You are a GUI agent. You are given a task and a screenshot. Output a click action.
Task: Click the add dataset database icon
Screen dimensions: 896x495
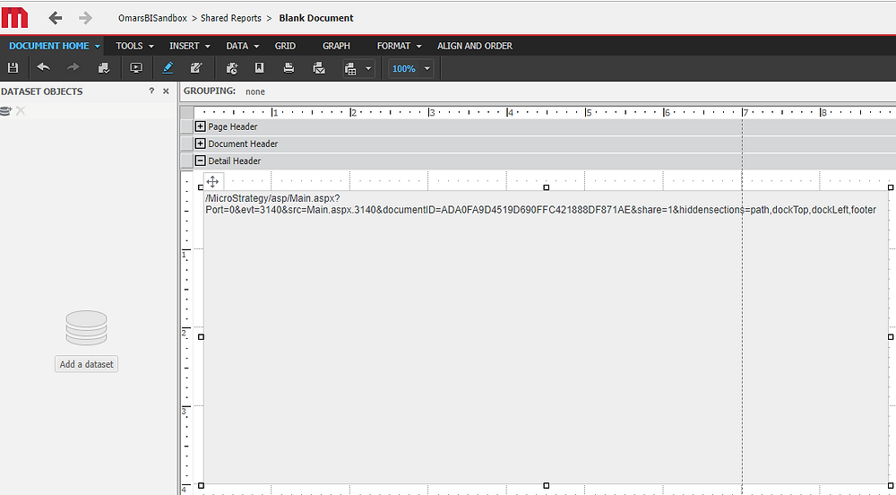point(5,111)
